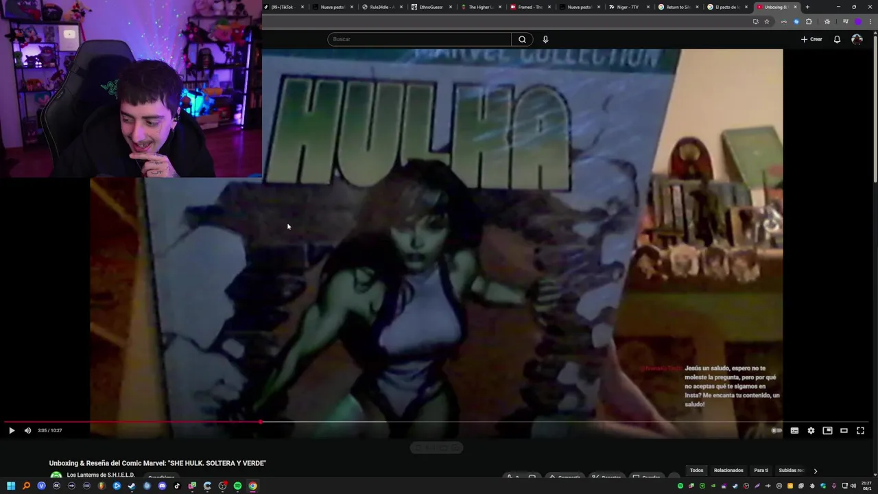Open the YouTube account avatar menu
Viewport: 878px width, 494px height.
click(857, 39)
